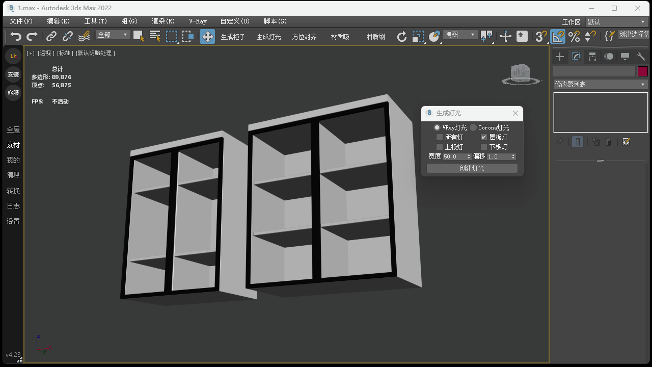Open the 文件(F) menu
This screenshot has height=367, width=652.
[x=21, y=21]
